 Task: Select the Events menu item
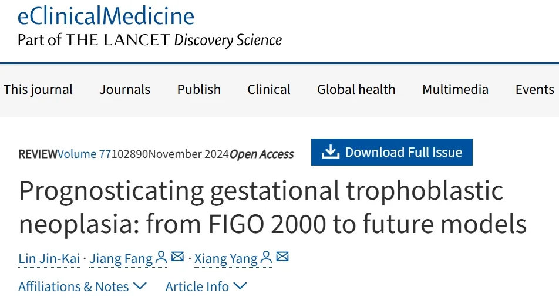tap(534, 90)
